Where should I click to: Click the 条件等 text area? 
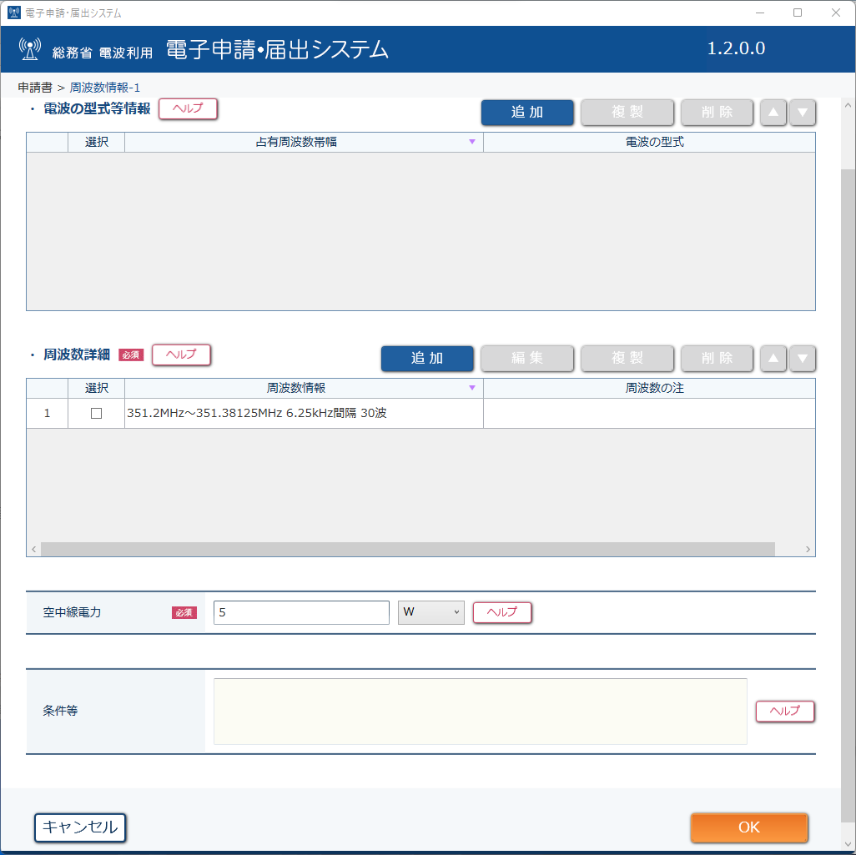point(481,712)
